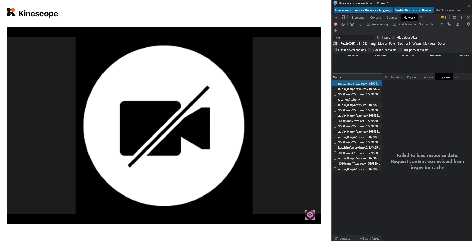This screenshot has height=241, width=472.
Task: Filter requests by Font type
Action: point(392,43)
